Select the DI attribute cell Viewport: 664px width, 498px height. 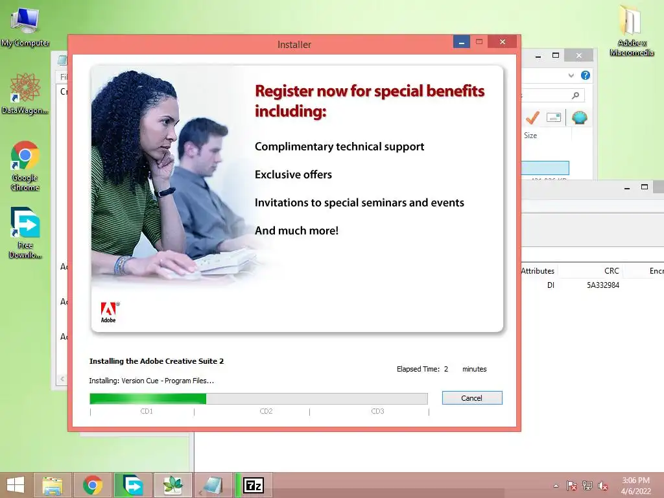[551, 285]
